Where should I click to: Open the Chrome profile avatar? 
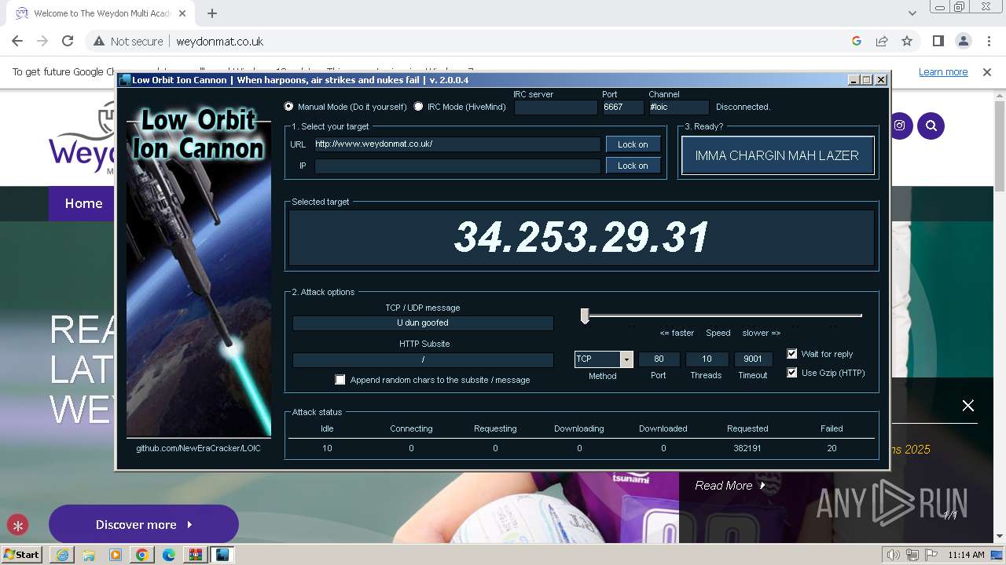[x=963, y=42]
